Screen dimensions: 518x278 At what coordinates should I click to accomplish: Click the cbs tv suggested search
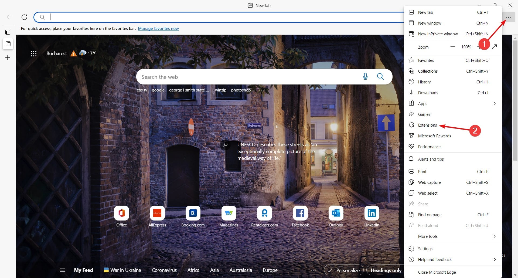142,90
